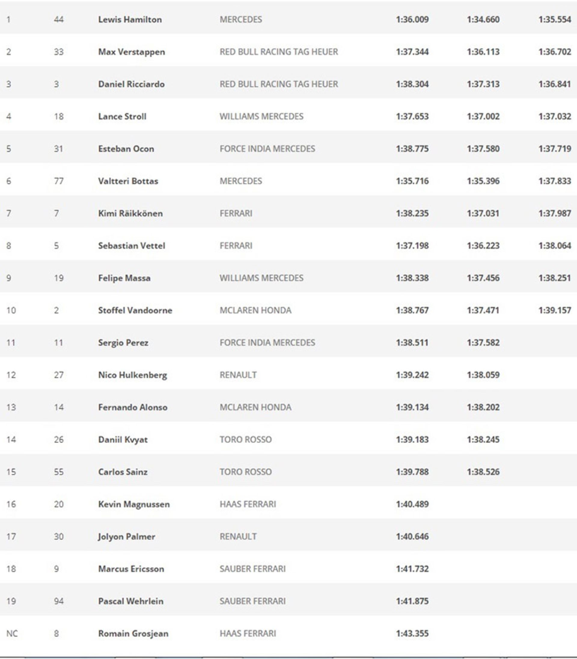
Task: Click driver name Lewis Hamilton
Action: (x=130, y=20)
